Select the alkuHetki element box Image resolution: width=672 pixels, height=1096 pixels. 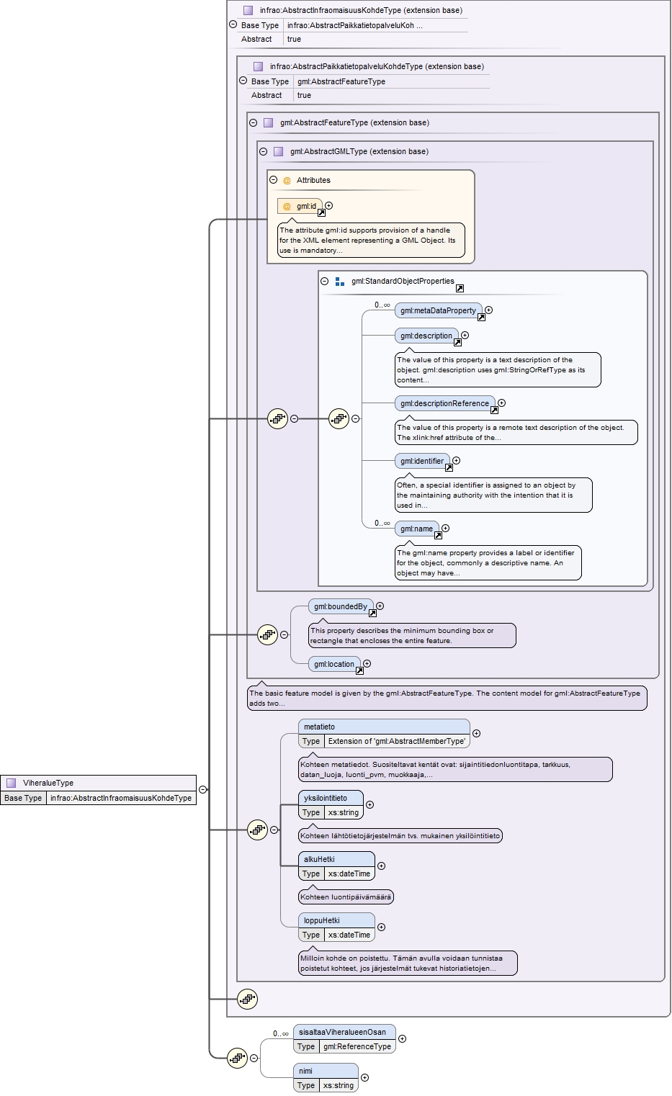point(336,866)
